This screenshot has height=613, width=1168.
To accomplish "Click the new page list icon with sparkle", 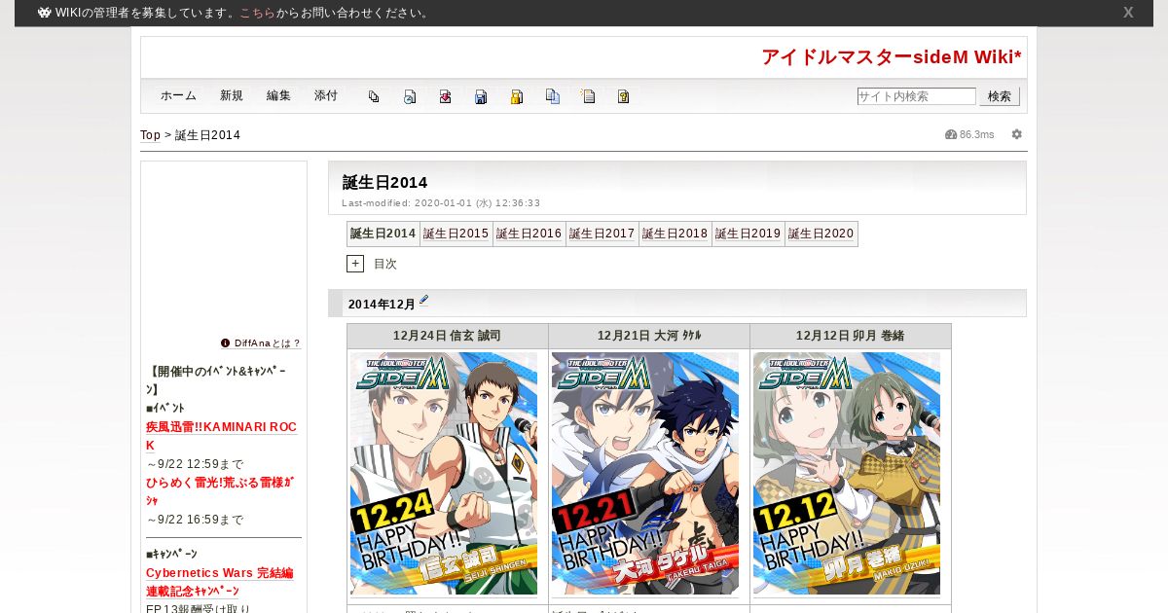I will (588, 96).
